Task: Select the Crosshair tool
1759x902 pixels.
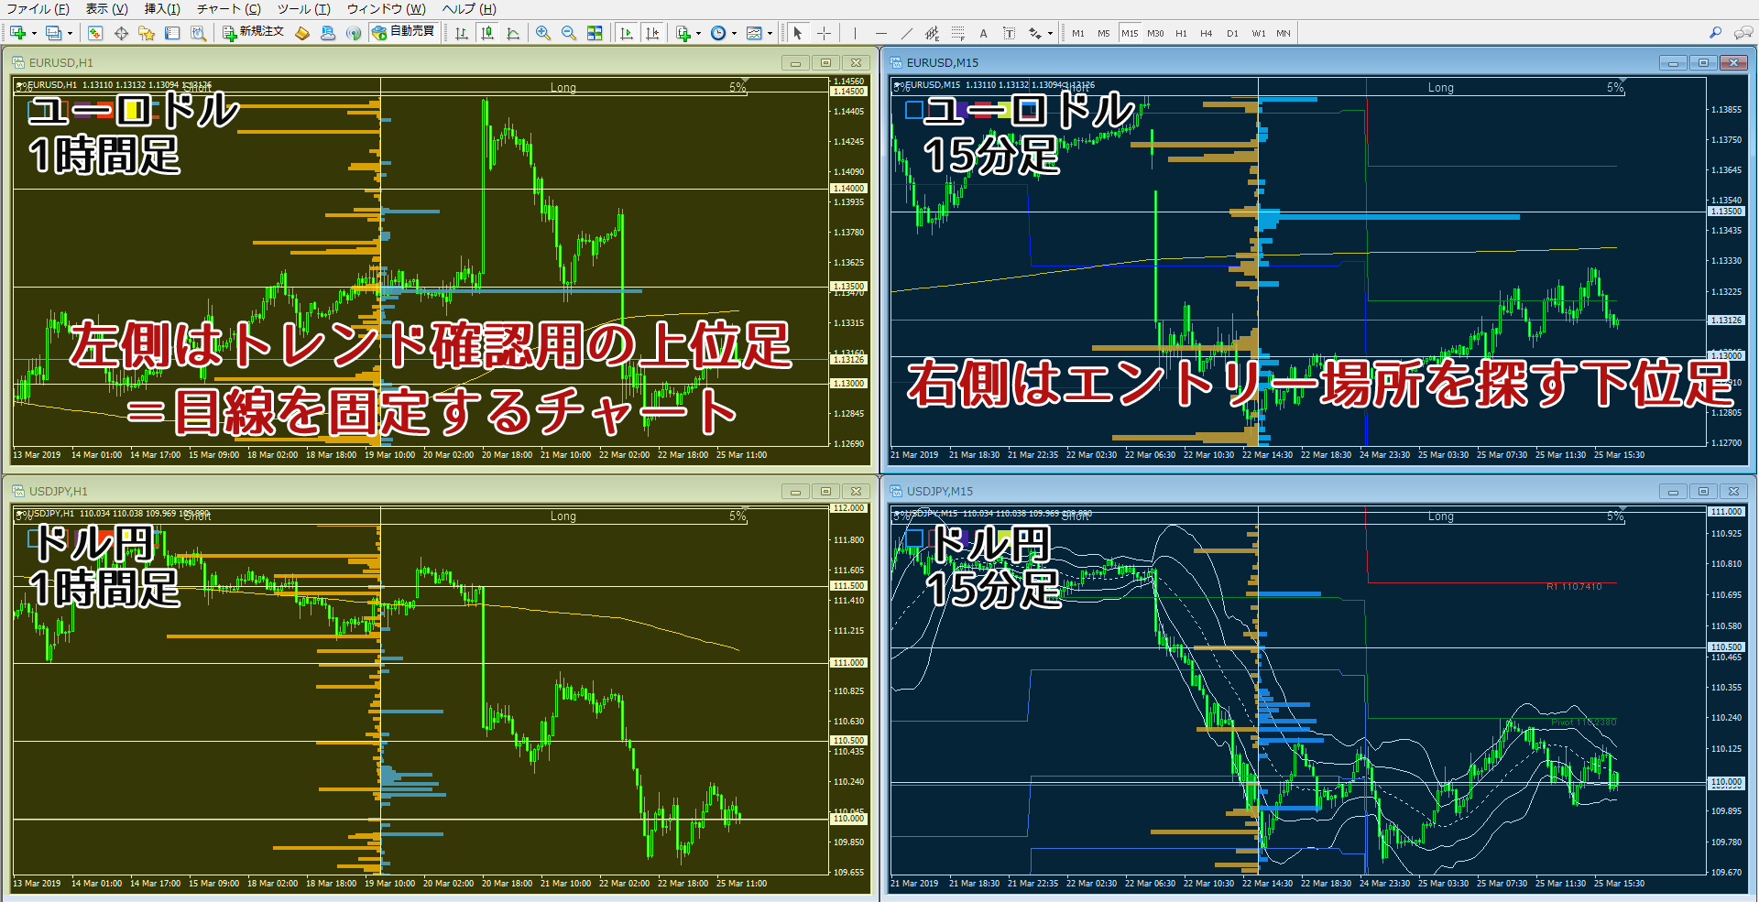Action: click(824, 33)
